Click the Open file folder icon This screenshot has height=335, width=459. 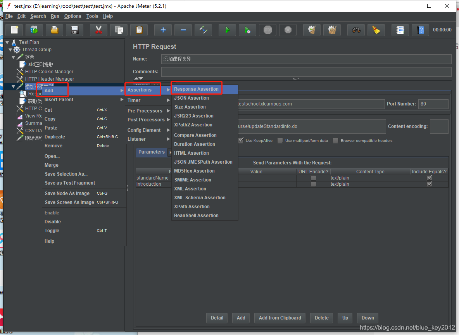[54, 30]
